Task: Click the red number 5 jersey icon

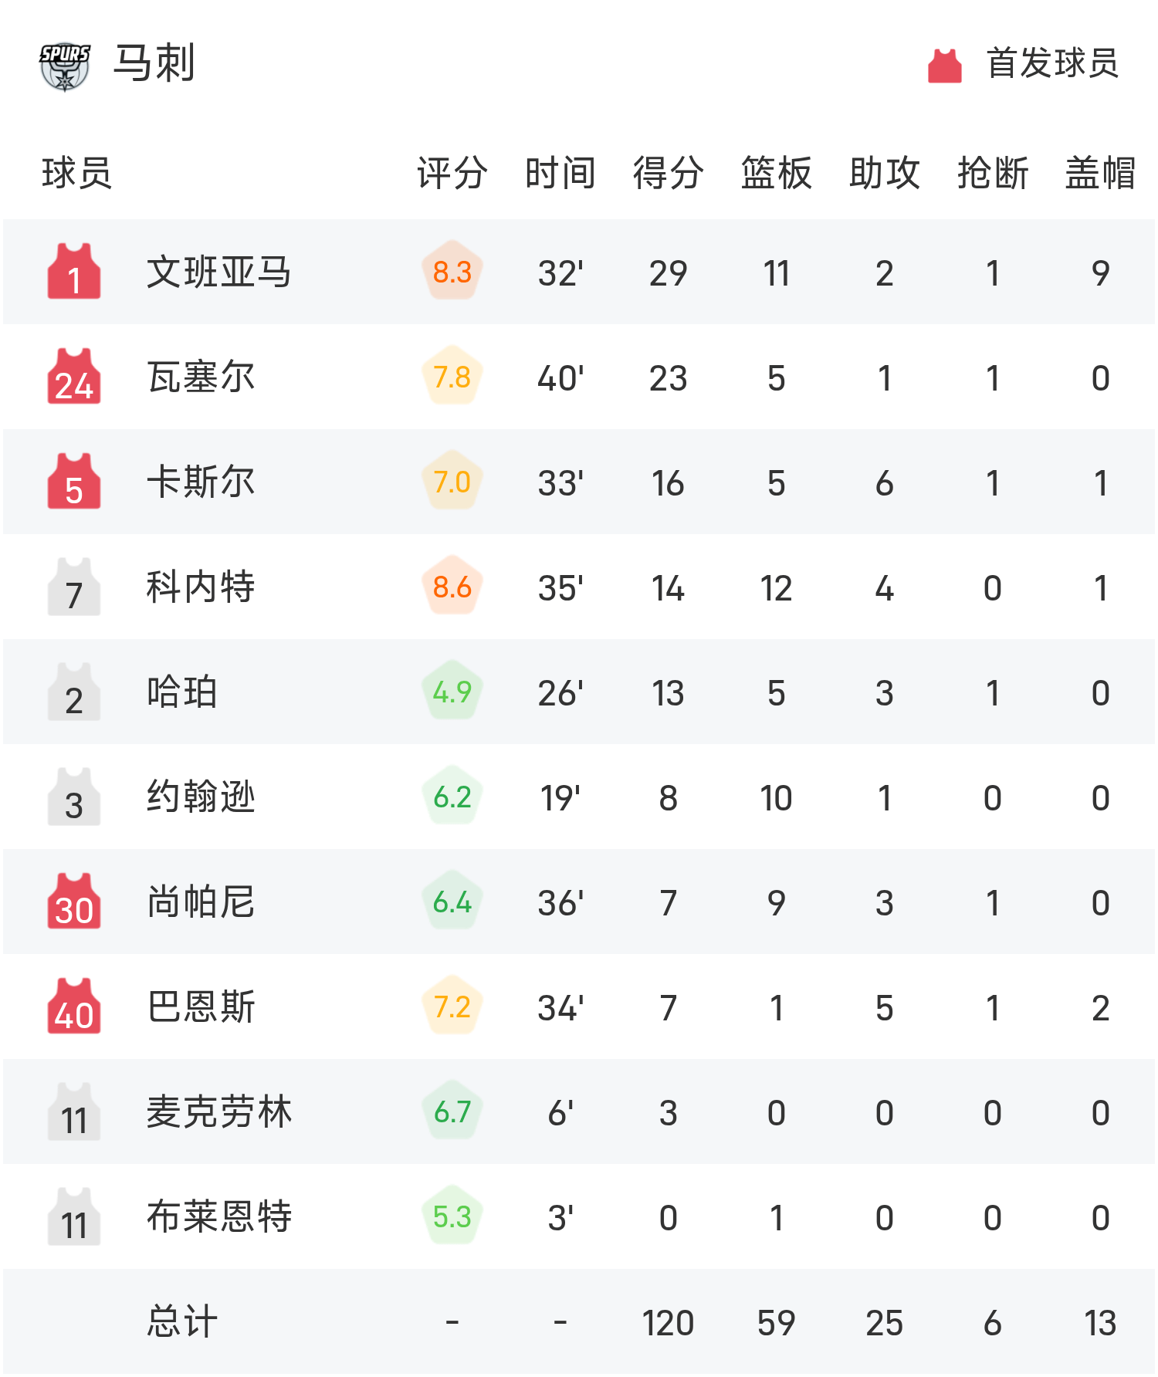Action: 74,482
